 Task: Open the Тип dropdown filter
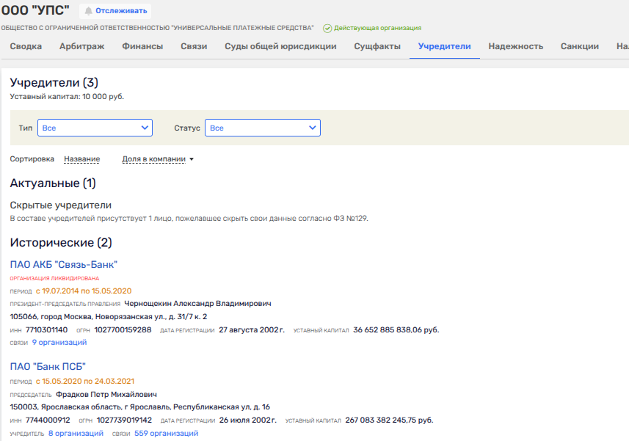pyautogui.click(x=95, y=128)
